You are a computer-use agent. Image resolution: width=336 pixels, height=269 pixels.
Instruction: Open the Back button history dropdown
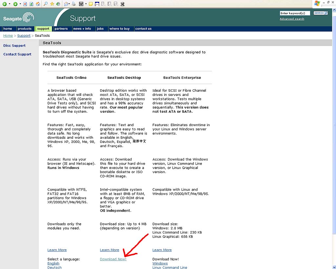coord(10,4)
